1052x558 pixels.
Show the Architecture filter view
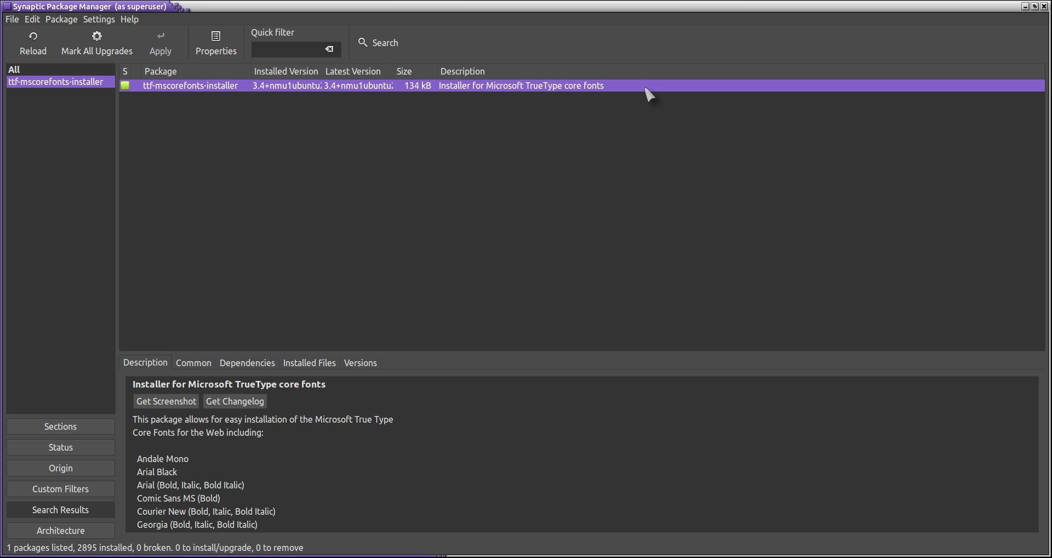coord(61,531)
